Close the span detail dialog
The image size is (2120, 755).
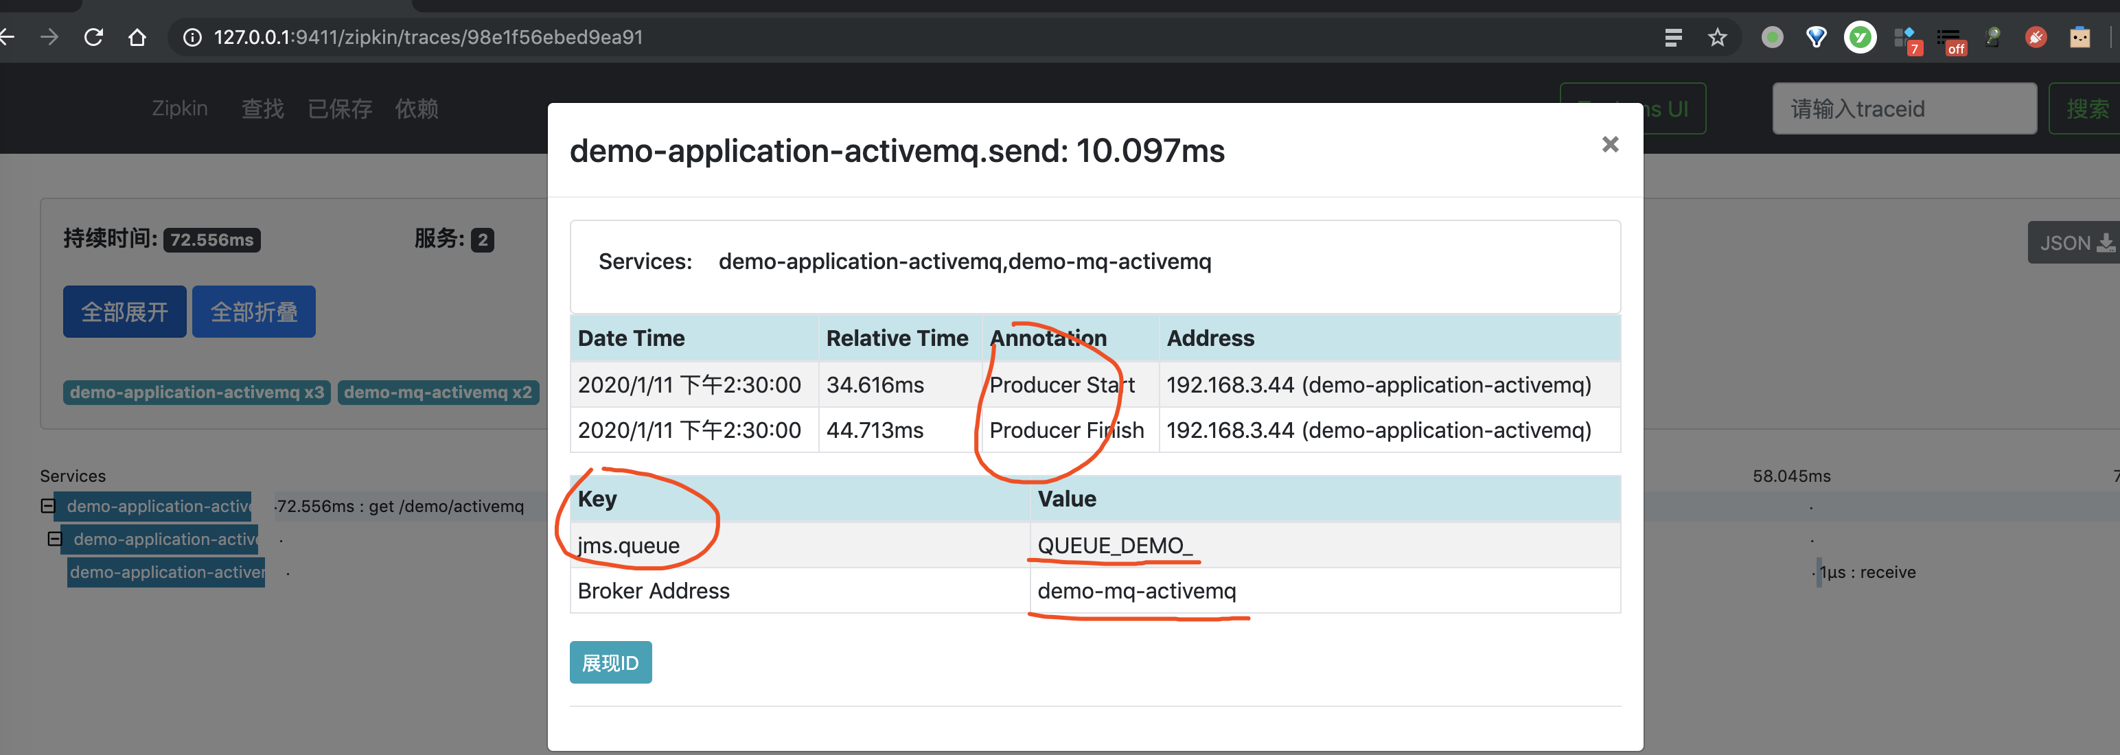click(1610, 145)
